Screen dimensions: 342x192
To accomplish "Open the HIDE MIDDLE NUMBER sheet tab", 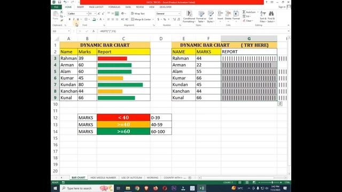I will coord(103,178).
